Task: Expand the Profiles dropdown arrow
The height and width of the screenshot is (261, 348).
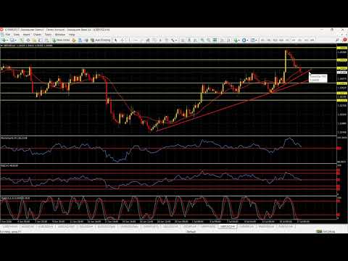Action: coord(15,40)
